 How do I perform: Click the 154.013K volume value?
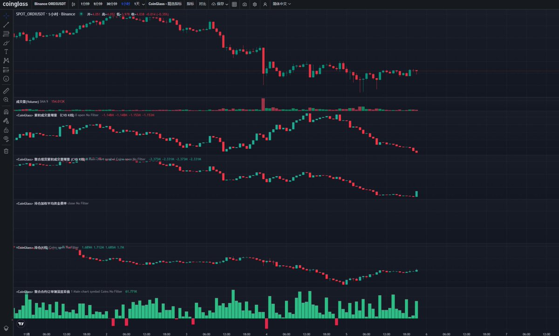point(58,101)
